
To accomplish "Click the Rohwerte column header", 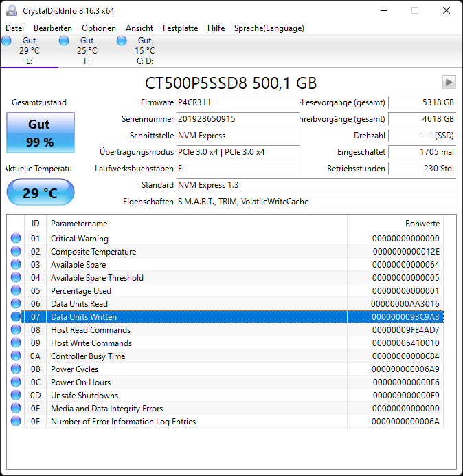I will point(396,224).
